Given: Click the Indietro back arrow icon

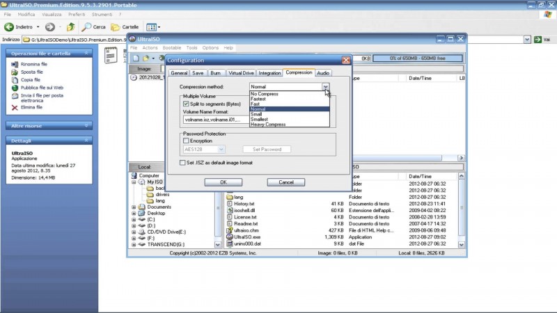Looking at the screenshot, I should pos(9,27).
